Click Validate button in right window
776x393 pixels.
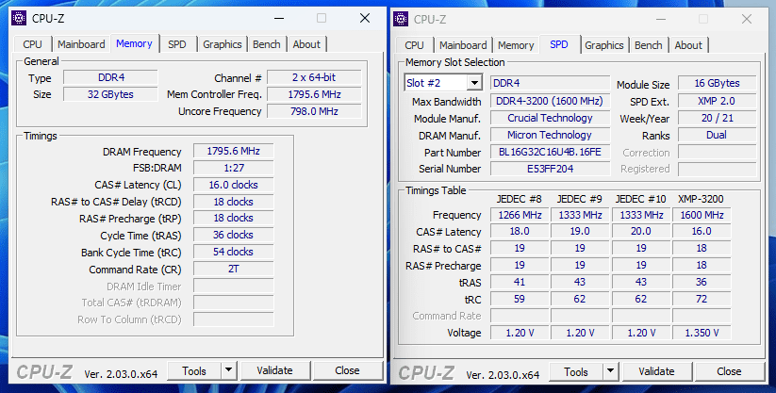click(x=657, y=371)
